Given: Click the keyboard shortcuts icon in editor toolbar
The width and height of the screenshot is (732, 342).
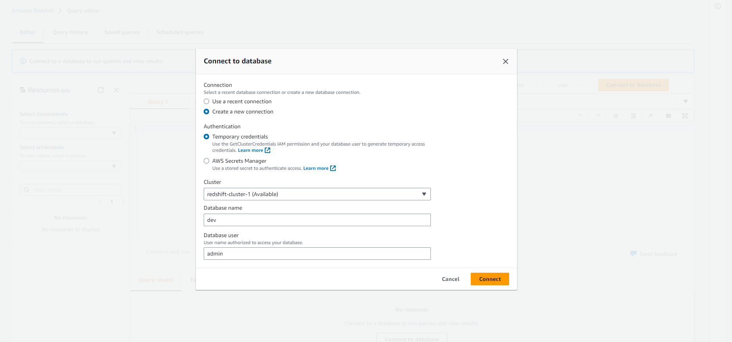Looking at the screenshot, I should tap(669, 116).
